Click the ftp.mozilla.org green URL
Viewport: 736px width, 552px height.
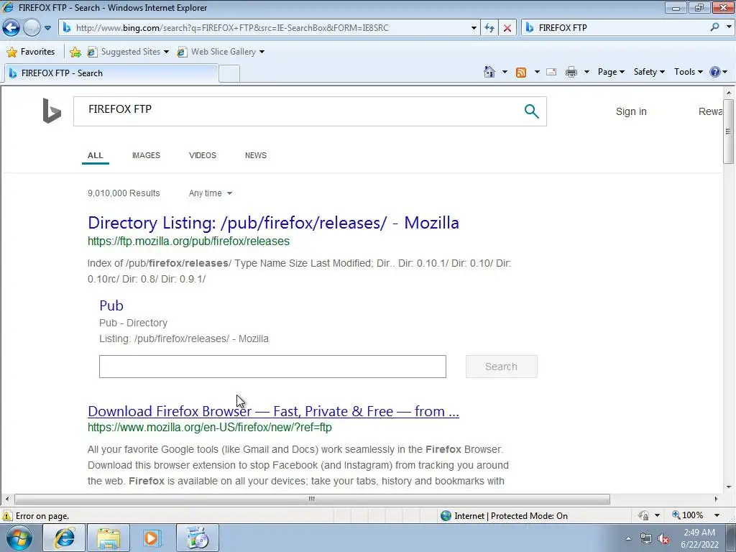click(189, 241)
